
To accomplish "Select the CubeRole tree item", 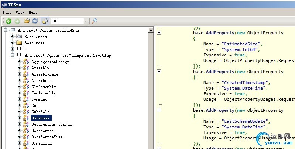I will [41, 112].
